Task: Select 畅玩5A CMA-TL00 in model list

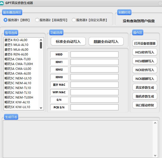Action: click(x=21, y=59)
